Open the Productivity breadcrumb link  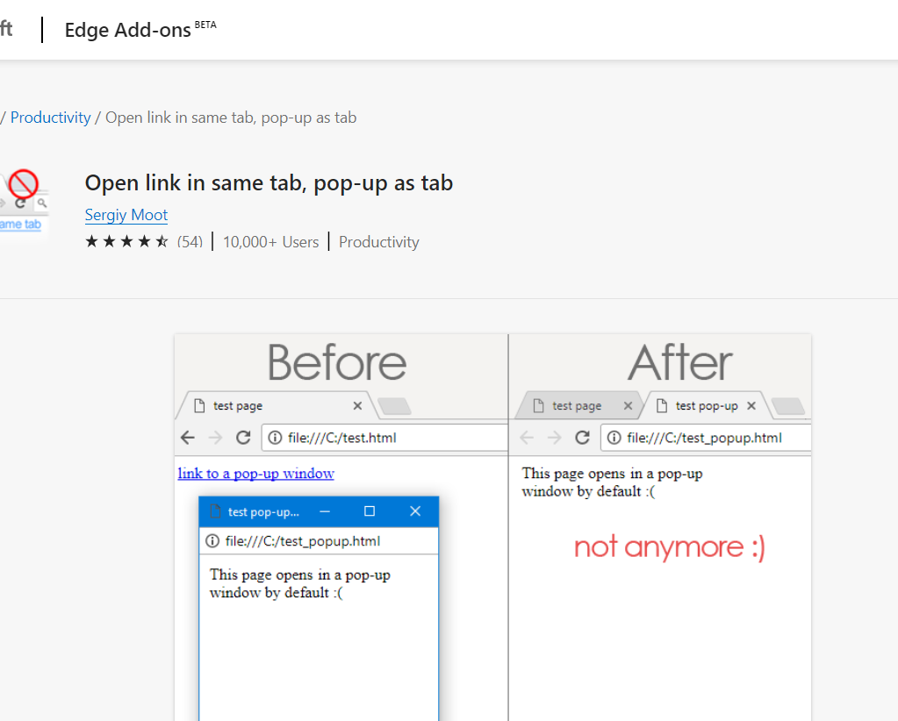click(x=50, y=117)
